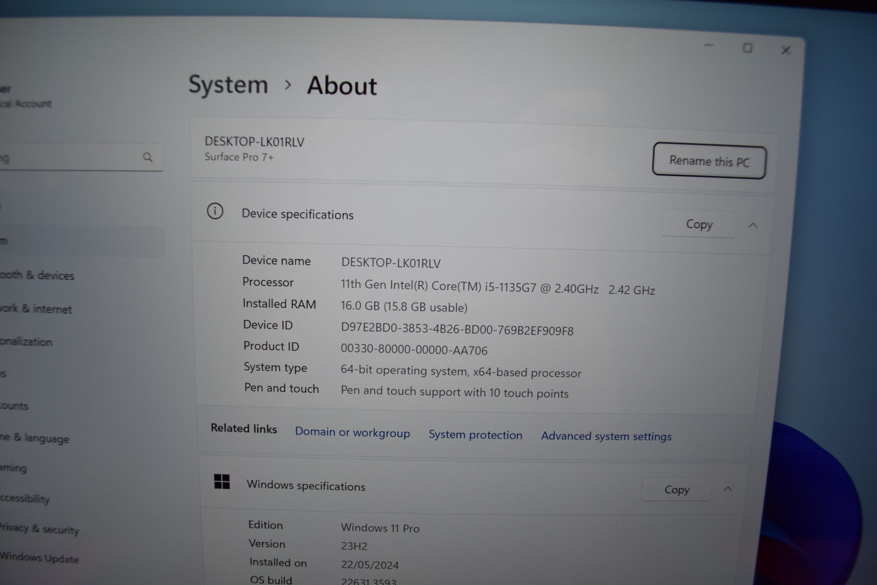Copy the Windows specifications
The image size is (877, 585).
click(x=677, y=489)
